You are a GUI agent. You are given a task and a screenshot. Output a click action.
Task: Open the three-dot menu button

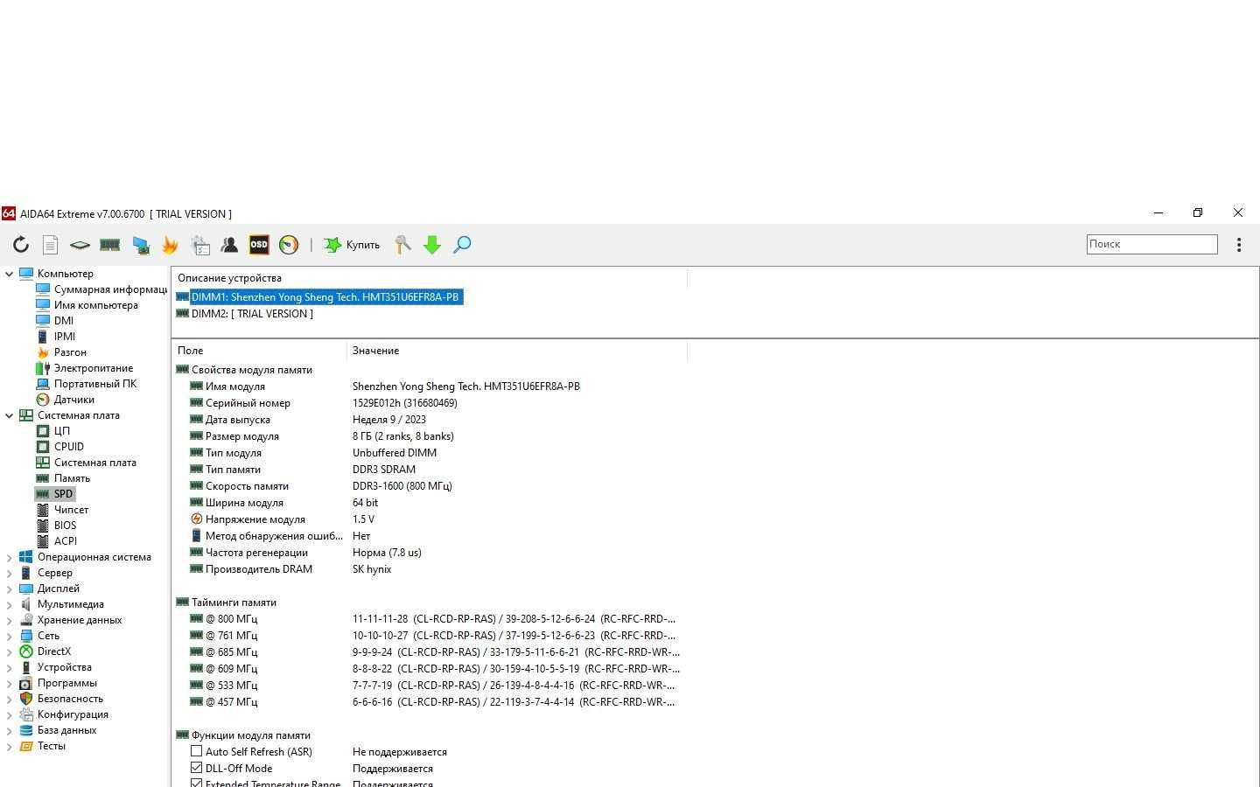pyautogui.click(x=1239, y=245)
